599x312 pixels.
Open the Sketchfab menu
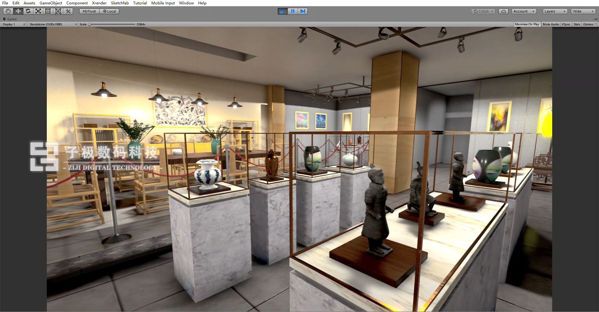pos(120,3)
